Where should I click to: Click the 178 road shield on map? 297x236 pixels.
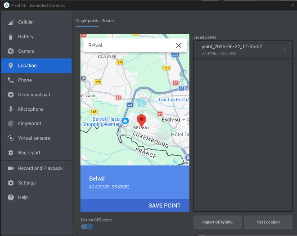(98, 82)
